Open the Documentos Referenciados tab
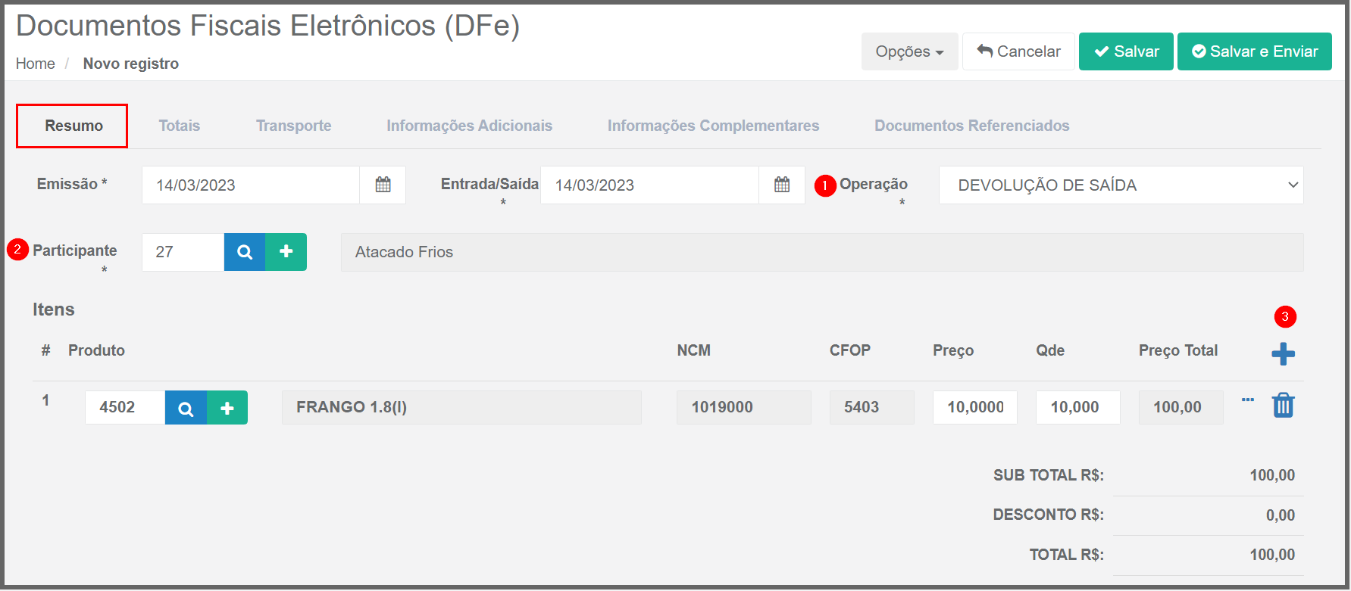 (x=971, y=126)
